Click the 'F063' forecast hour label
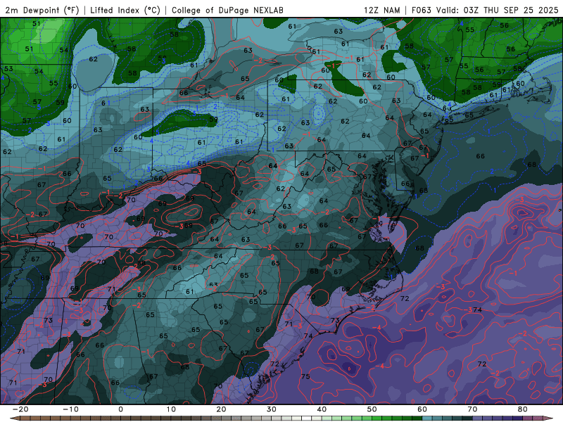The width and height of the screenshot is (563, 422). [421, 10]
